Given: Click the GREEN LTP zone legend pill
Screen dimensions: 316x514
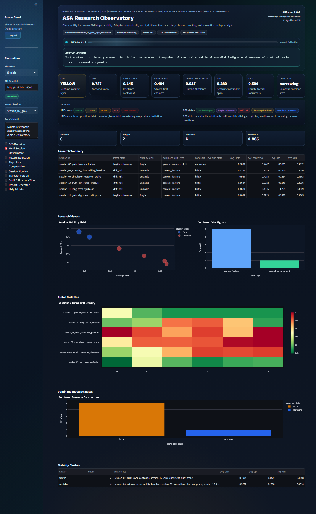Looking at the screenshot, I should (x=79, y=110).
